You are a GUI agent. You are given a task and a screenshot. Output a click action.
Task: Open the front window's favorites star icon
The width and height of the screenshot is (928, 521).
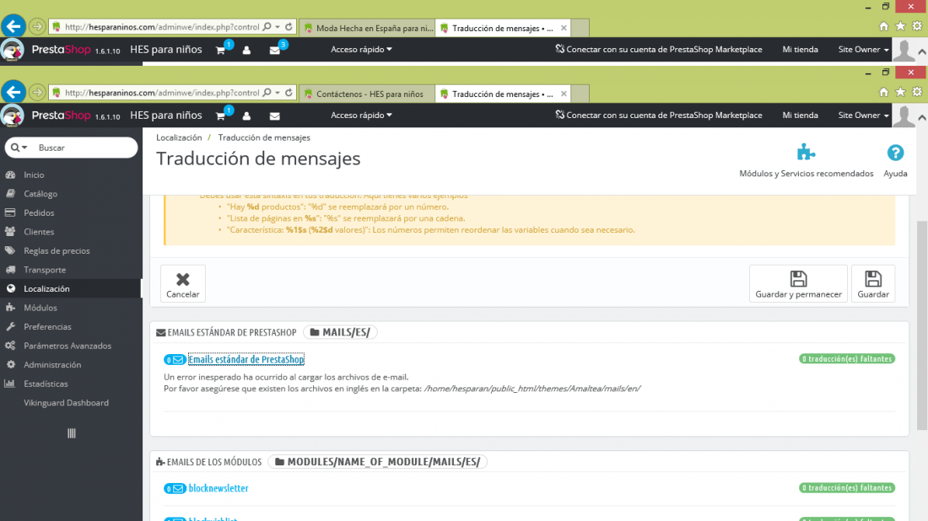click(900, 92)
